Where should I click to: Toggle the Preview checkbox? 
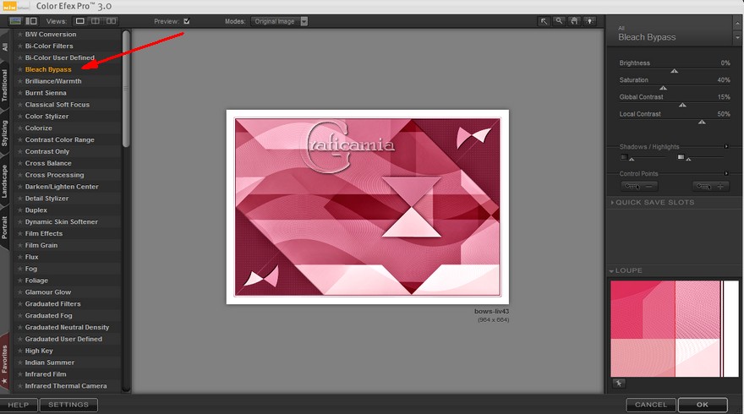tap(186, 20)
